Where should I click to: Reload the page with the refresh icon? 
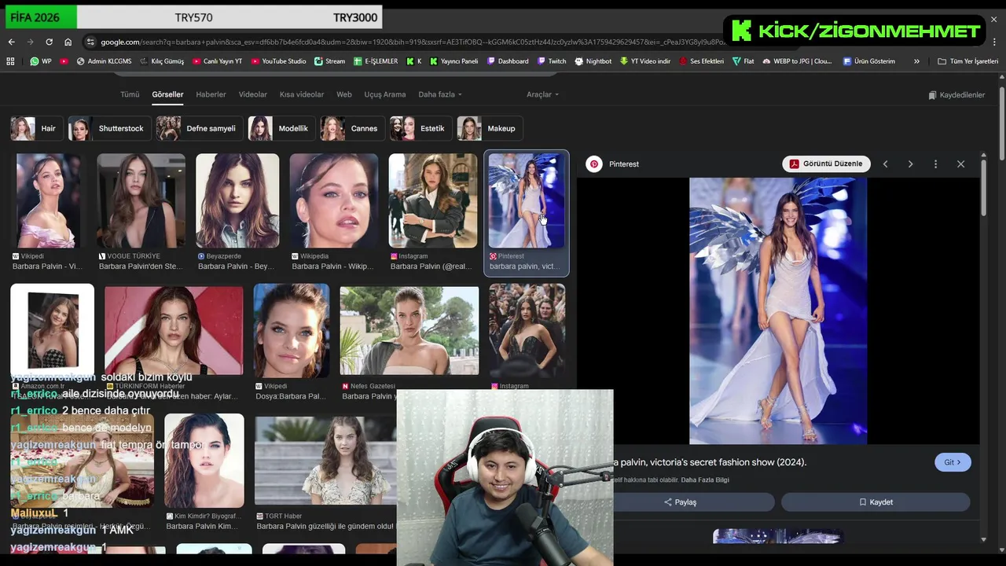pos(49,42)
